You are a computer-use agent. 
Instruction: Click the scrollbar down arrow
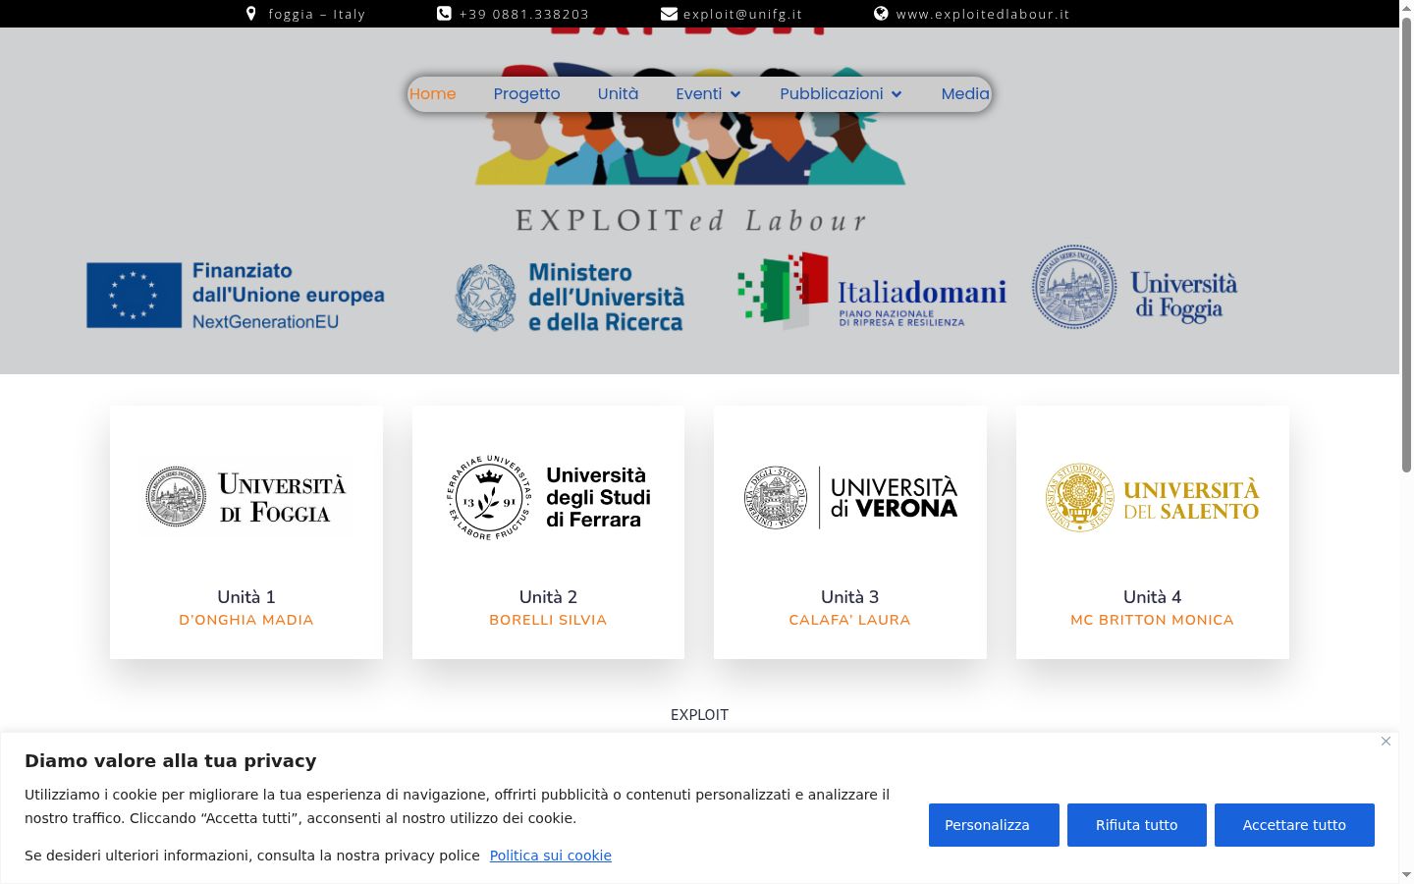pos(1406,875)
